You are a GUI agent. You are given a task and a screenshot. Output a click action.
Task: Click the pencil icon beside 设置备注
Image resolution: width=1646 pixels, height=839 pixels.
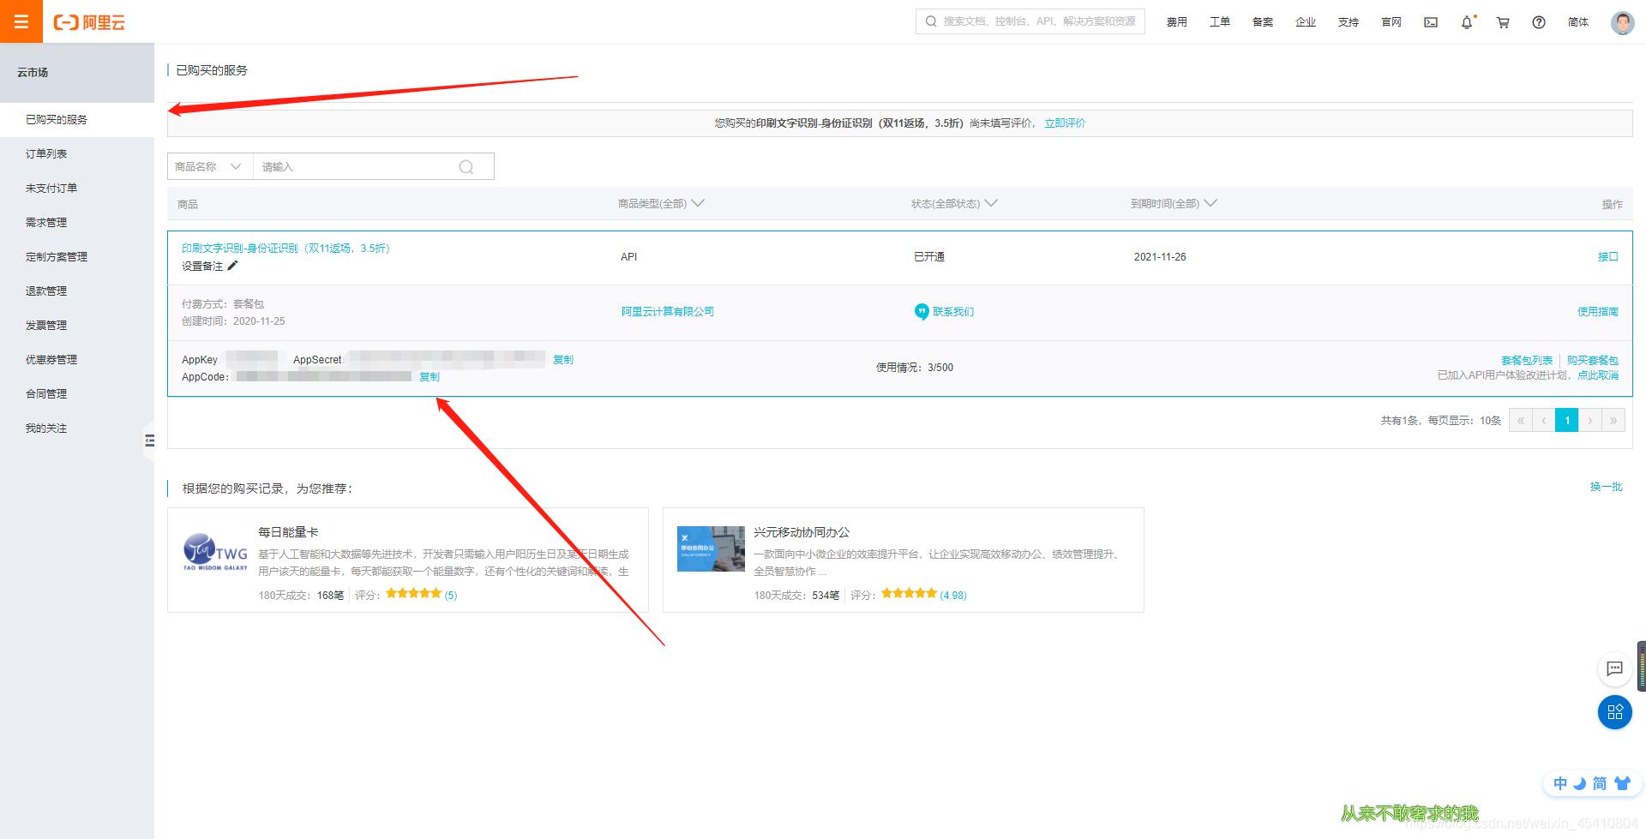click(x=232, y=266)
